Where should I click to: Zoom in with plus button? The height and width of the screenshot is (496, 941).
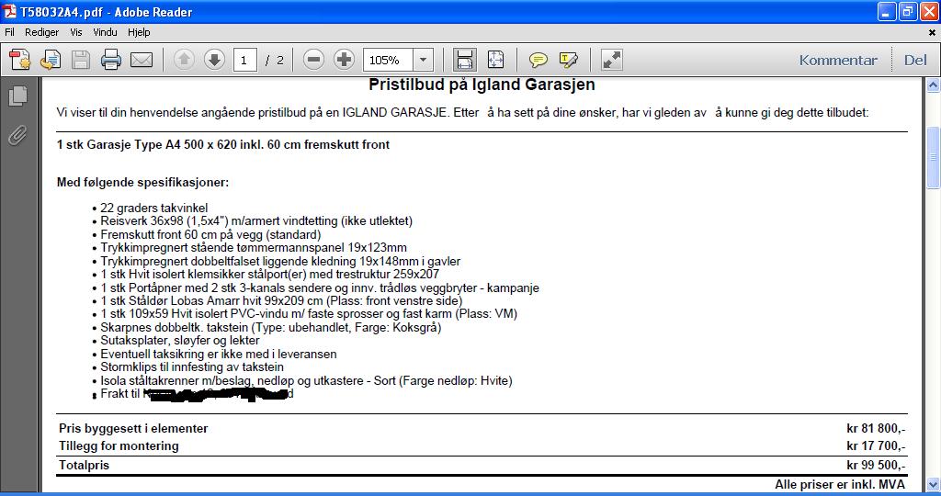pyautogui.click(x=344, y=61)
